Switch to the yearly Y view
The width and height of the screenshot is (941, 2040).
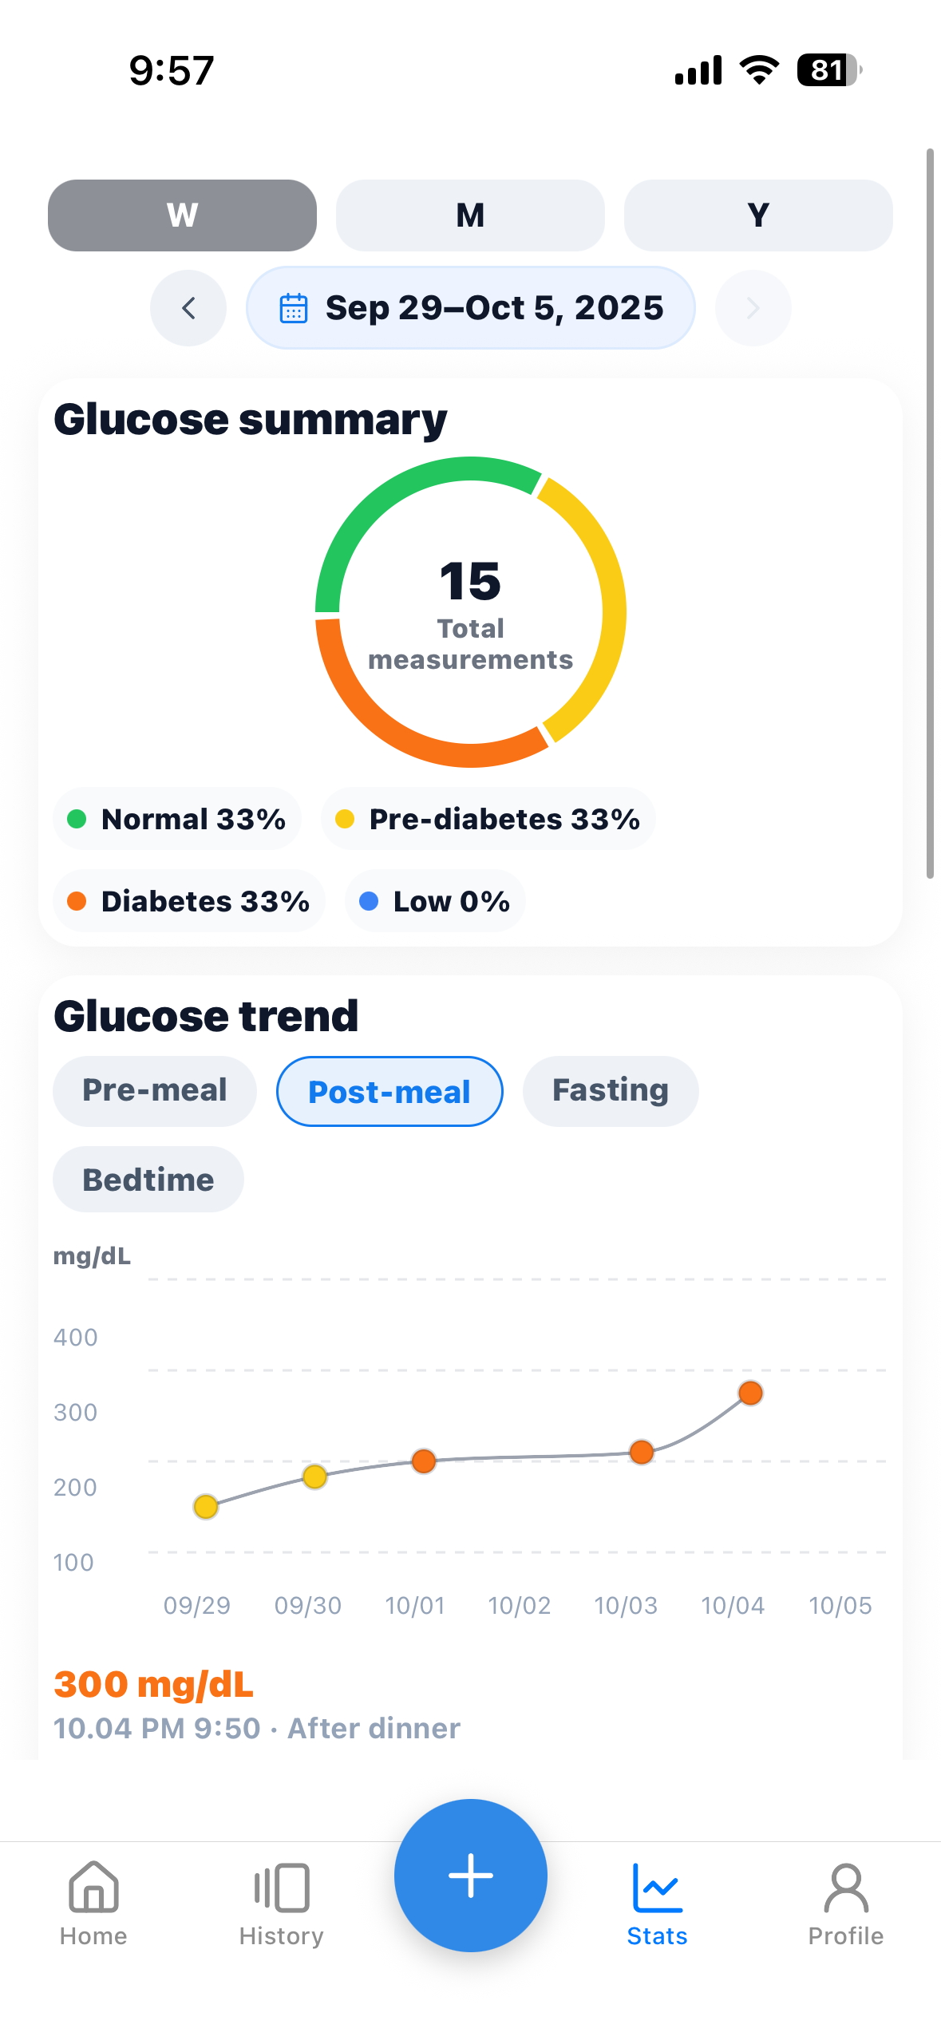pos(758,215)
